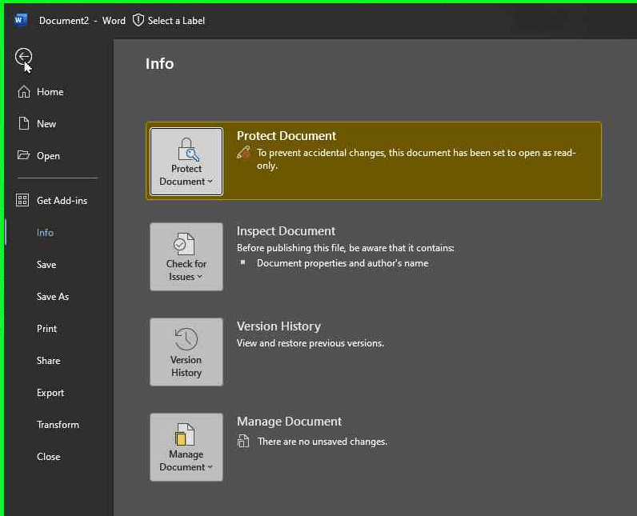Click the Manage Document heading text

click(289, 421)
